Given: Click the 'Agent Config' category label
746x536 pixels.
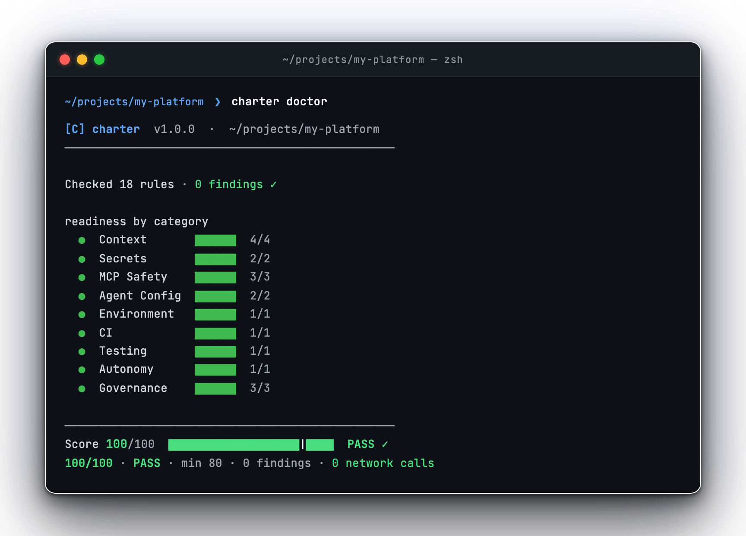Looking at the screenshot, I should 140,296.
